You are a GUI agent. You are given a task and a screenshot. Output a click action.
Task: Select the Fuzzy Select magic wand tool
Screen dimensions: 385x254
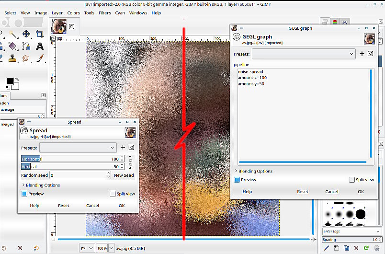pyautogui.click(x=13, y=34)
